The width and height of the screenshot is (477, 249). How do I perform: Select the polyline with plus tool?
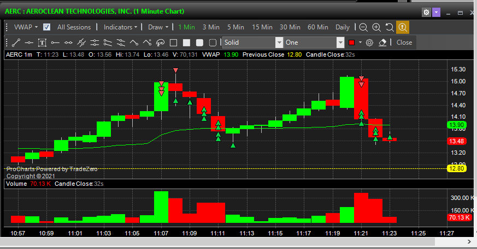[147, 42]
